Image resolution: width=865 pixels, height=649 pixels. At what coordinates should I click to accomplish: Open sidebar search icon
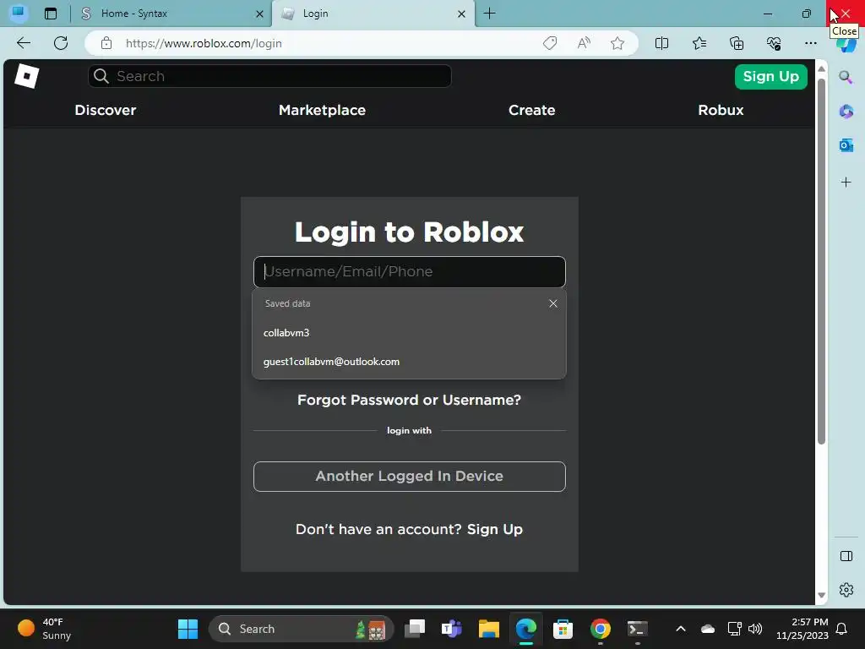(846, 77)
